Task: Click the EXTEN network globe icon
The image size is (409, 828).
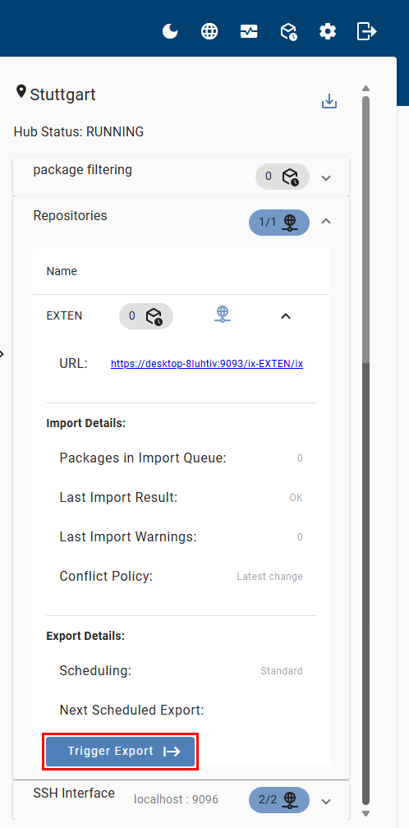Action: 223,314
